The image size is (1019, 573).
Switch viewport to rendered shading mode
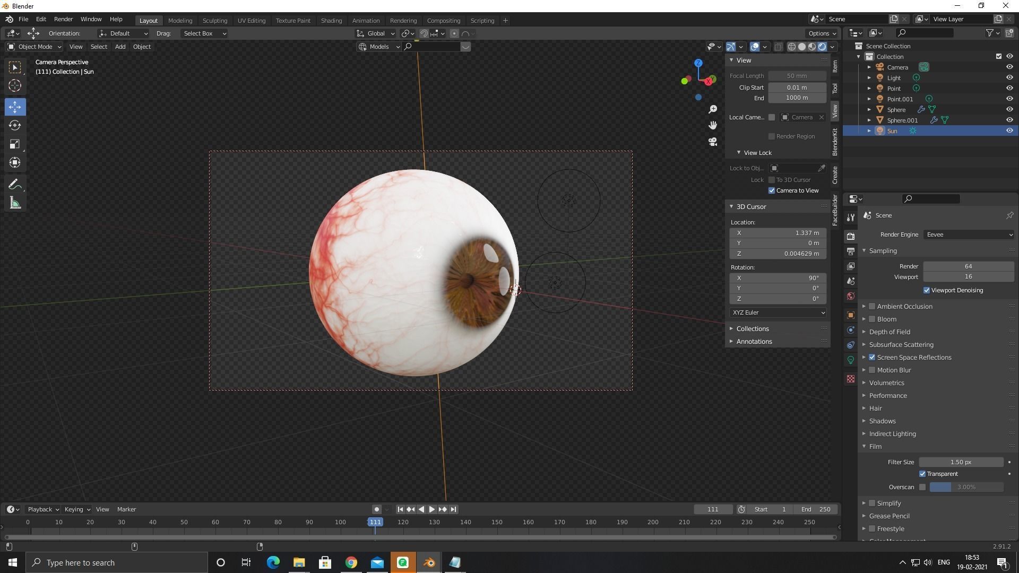[x=822, y=47]
